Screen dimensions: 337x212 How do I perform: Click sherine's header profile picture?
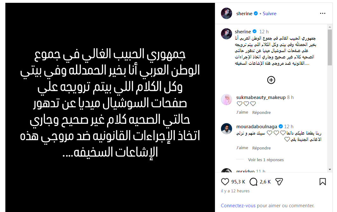(x=226, y=14)
